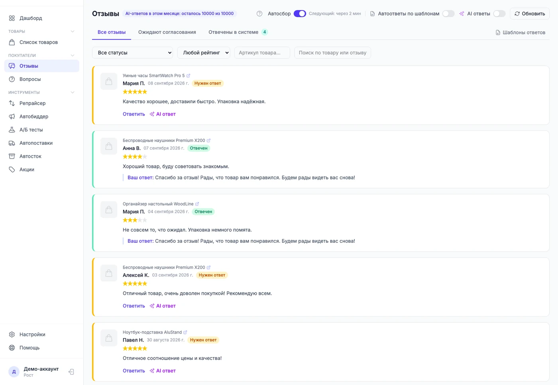
Task: Switch to Ожидают согласования tab
Action: (x=167, y=32)
